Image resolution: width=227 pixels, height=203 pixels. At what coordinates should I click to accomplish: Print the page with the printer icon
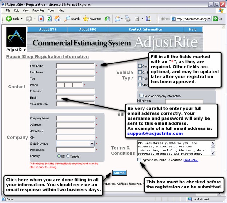(128, 19)
